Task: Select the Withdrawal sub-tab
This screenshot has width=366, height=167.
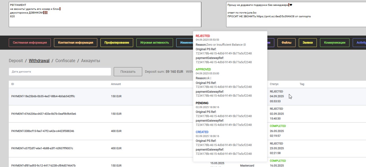Action: pyautogui.click(x=39, y=61)
